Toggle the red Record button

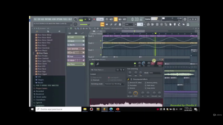click(94, 19)
